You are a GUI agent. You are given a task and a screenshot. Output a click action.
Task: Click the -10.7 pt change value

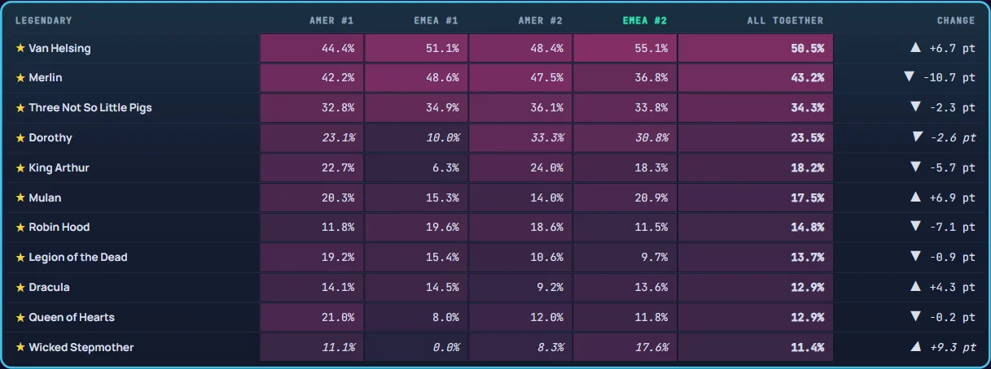(x=949, y=78)
